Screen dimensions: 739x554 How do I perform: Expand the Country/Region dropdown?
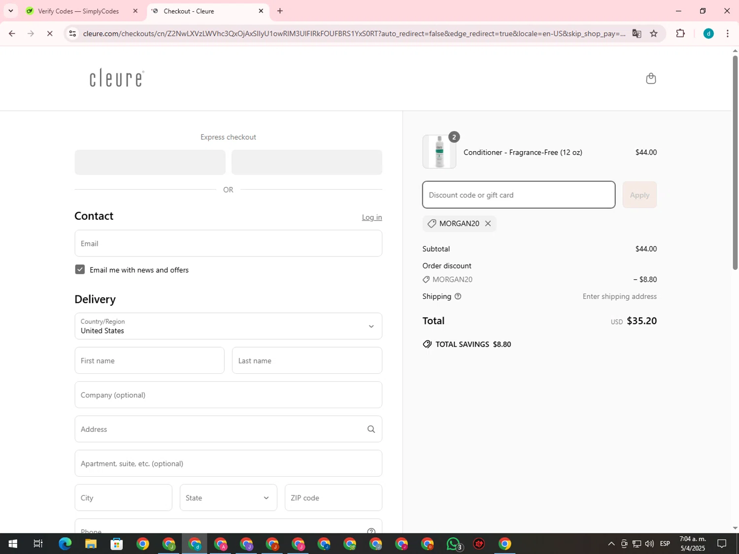(228, 326)
